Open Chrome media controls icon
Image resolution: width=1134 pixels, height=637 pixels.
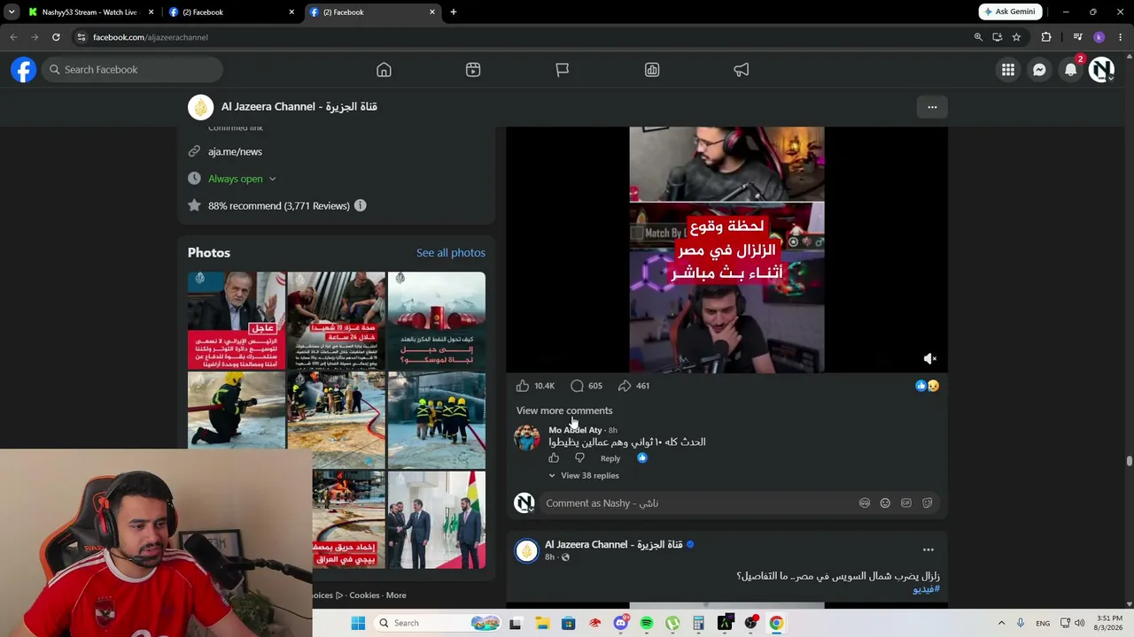click(1077, 37)
